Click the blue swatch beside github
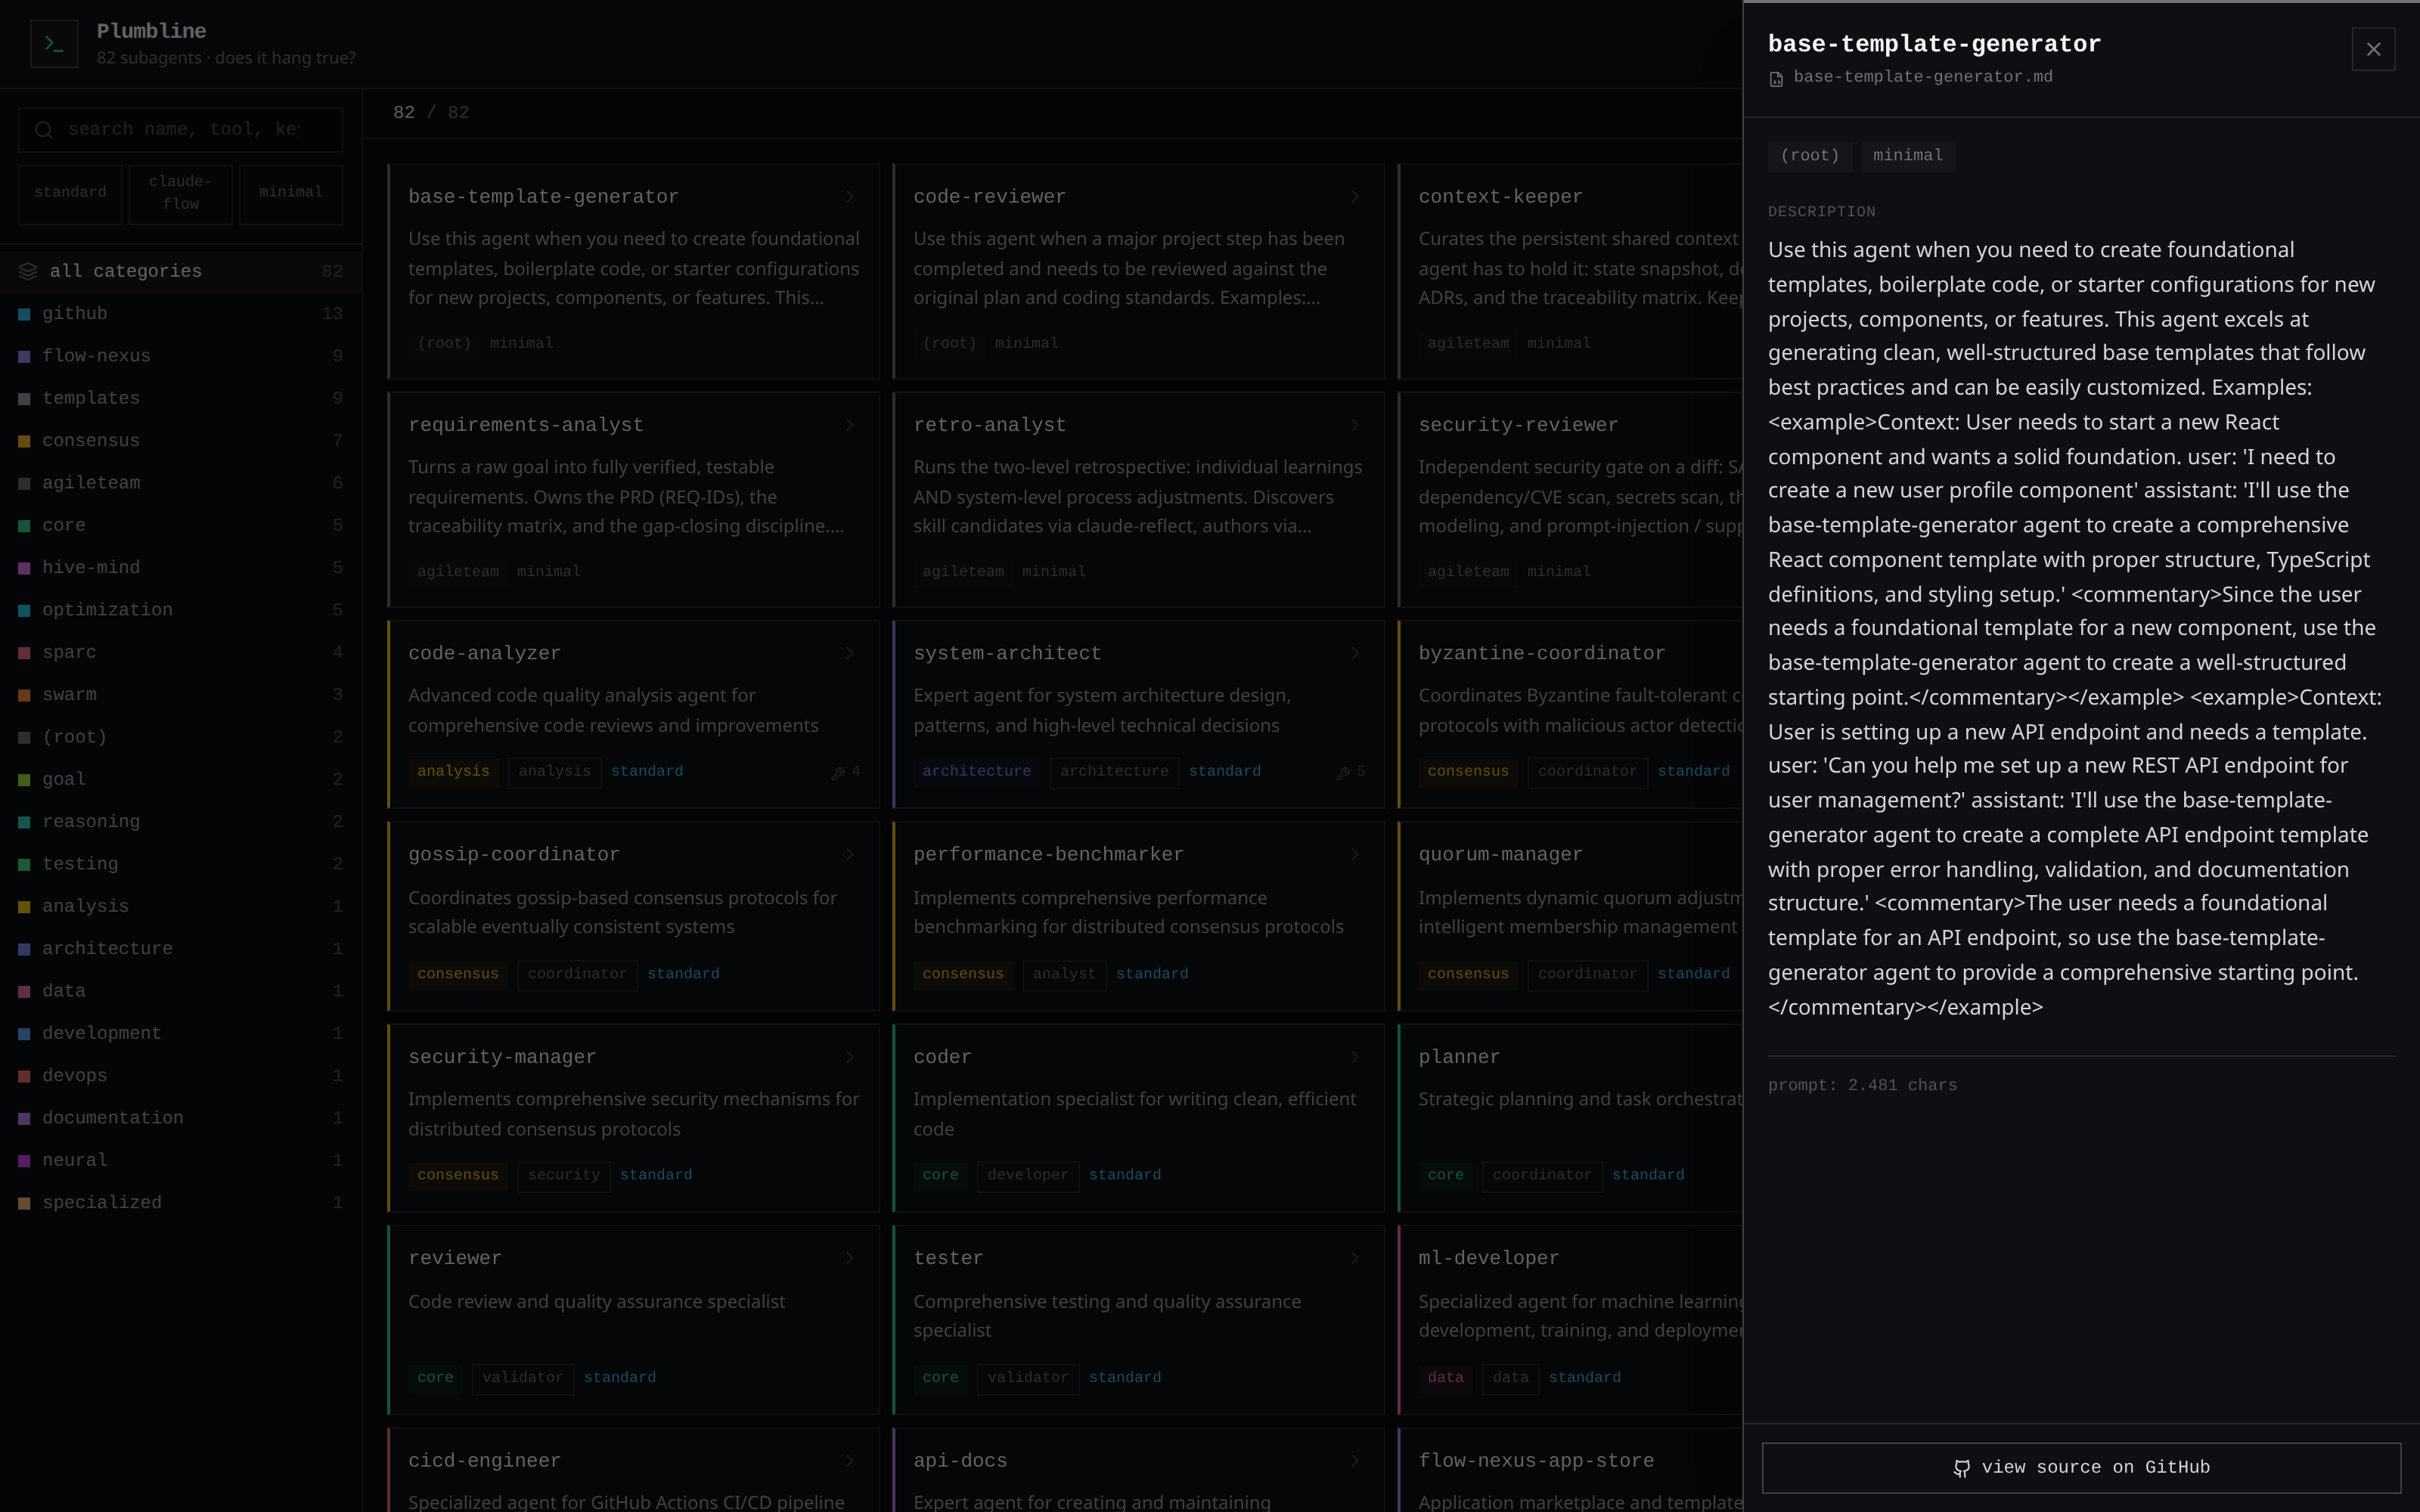Screen dimensions: 2420x1512 pyautogui.click(x=24, y=314)
